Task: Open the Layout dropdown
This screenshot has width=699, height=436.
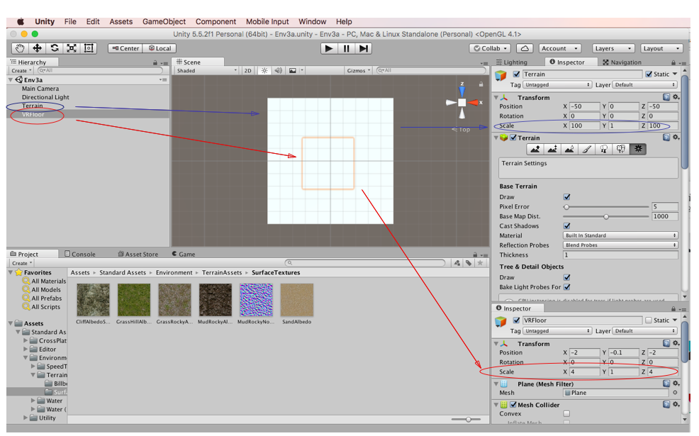Action: click(x=661, y=48)
